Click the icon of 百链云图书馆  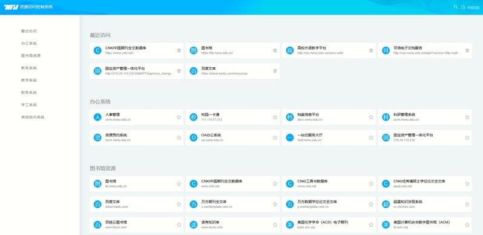tap(97, 225)
